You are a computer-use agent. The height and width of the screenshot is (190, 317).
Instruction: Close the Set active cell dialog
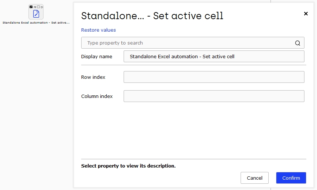point(306,14)
